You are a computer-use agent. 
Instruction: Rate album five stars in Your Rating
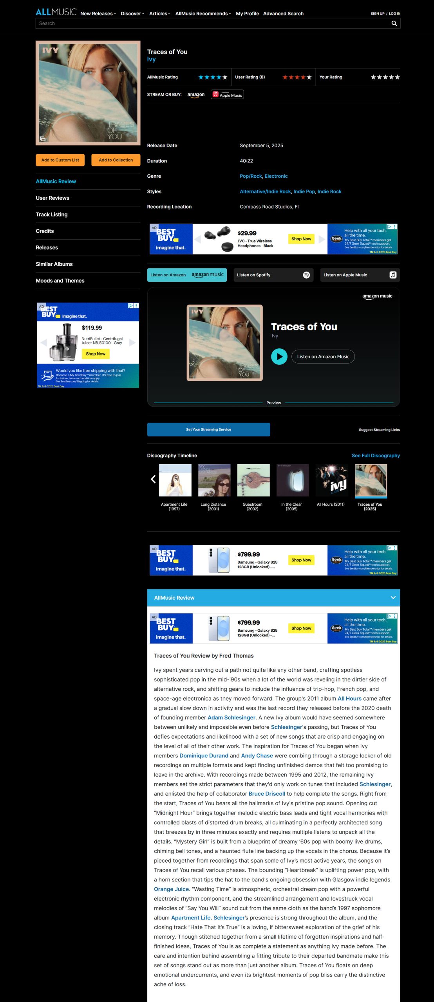(x=397, y=77)
